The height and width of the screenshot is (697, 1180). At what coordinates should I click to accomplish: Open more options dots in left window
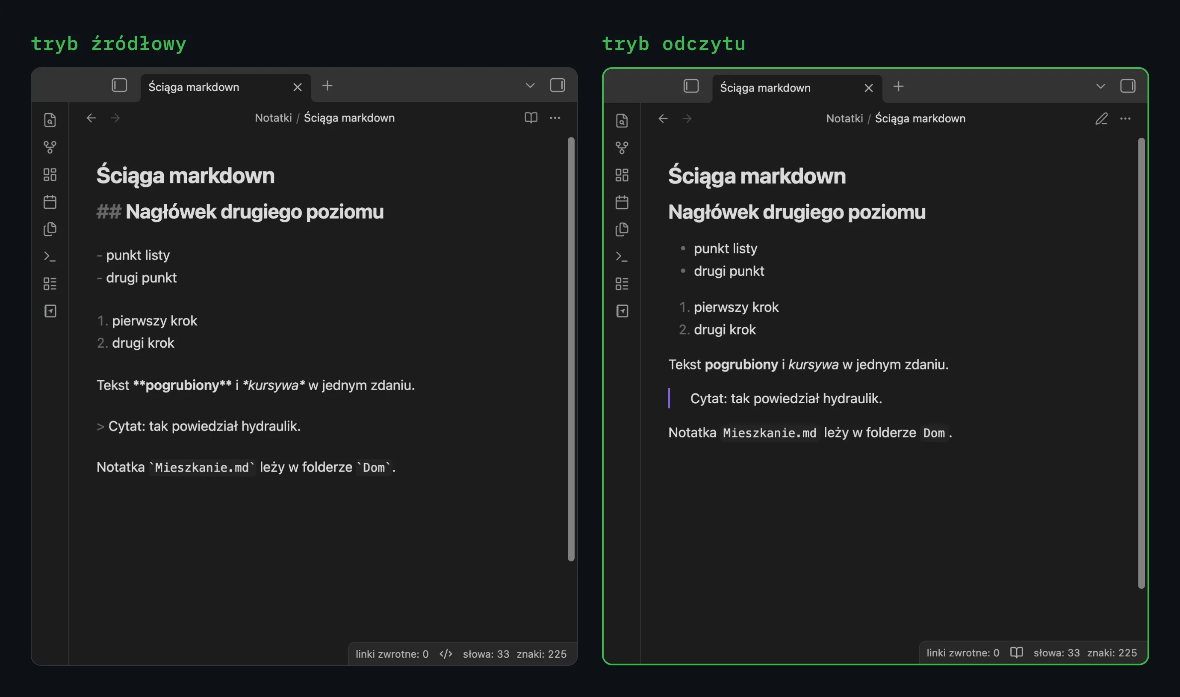pos(555,118)
